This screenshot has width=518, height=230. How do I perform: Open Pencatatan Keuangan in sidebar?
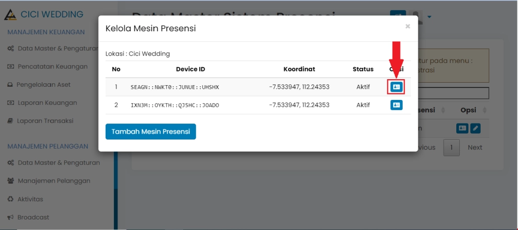click(x=52, y=67)
